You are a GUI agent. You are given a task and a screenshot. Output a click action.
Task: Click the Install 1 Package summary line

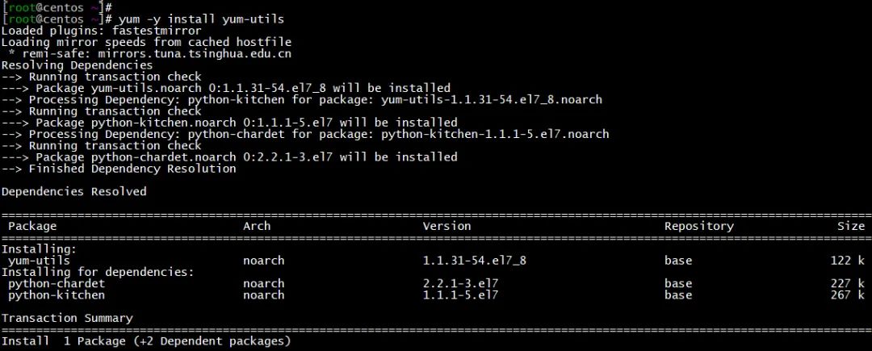pyautogui.click(x=145, y=342)
